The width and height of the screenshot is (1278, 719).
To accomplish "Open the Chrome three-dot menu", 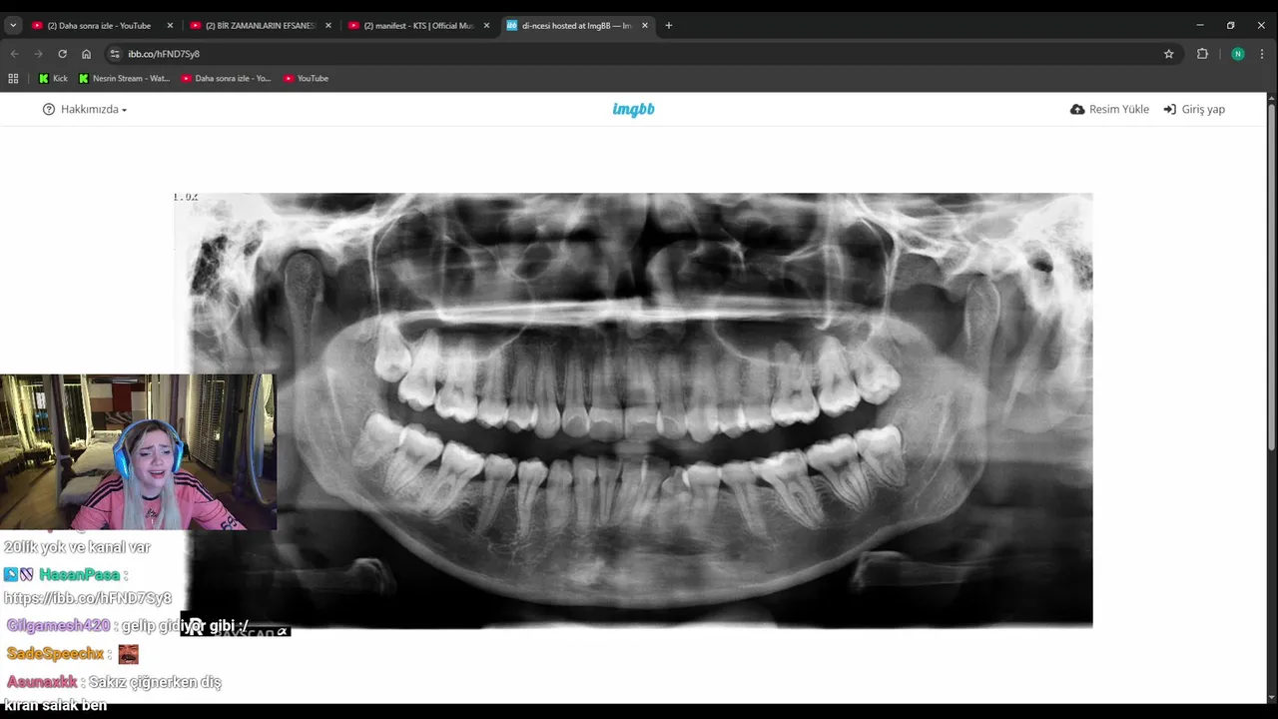I will (1263, 54).
